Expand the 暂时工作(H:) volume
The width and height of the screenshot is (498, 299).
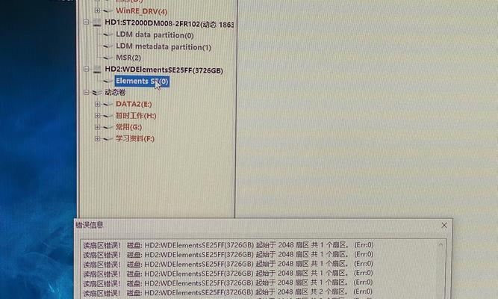click(98, 115)
